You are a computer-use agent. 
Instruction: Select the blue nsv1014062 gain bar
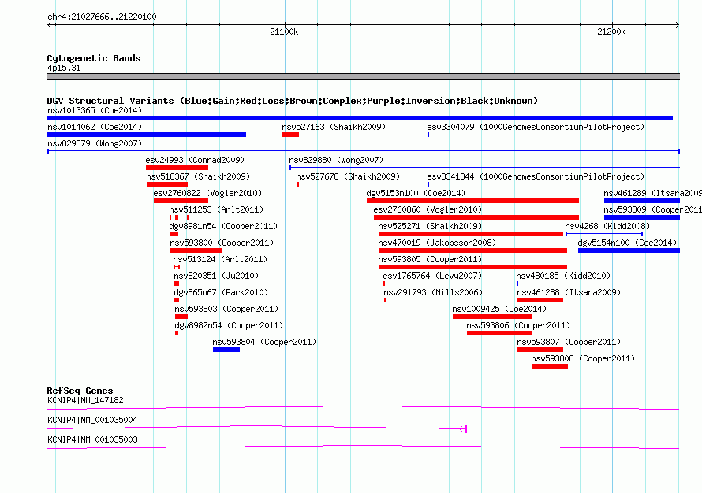coord(146,135)
